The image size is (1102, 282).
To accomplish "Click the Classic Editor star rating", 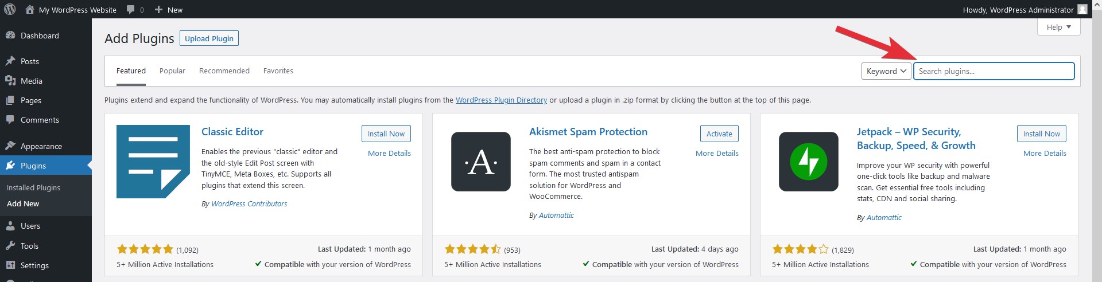I will point(145,249).
